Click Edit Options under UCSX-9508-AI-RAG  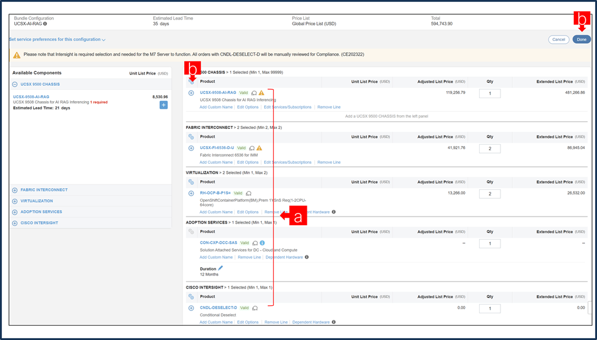click(248, 107)
